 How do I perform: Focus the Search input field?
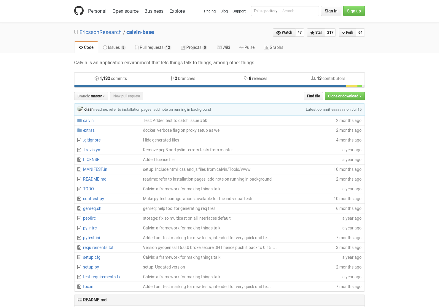coord(299,11)
